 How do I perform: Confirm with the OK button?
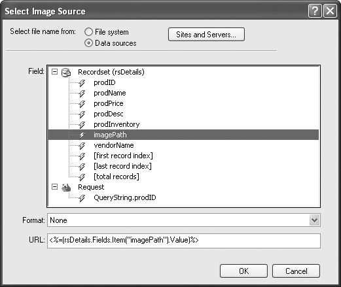pyautogui.click(x=243, y=271)
